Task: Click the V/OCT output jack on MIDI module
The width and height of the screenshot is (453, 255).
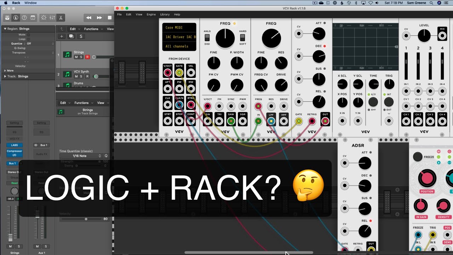Action: [167, 73]
